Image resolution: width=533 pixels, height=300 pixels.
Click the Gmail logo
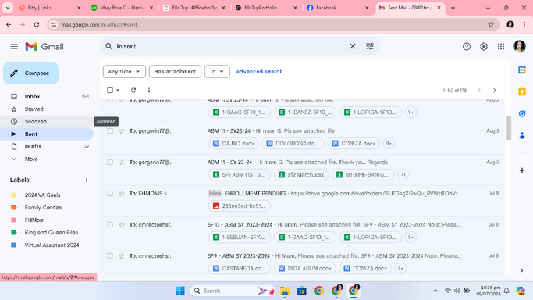tap(44, 47)
